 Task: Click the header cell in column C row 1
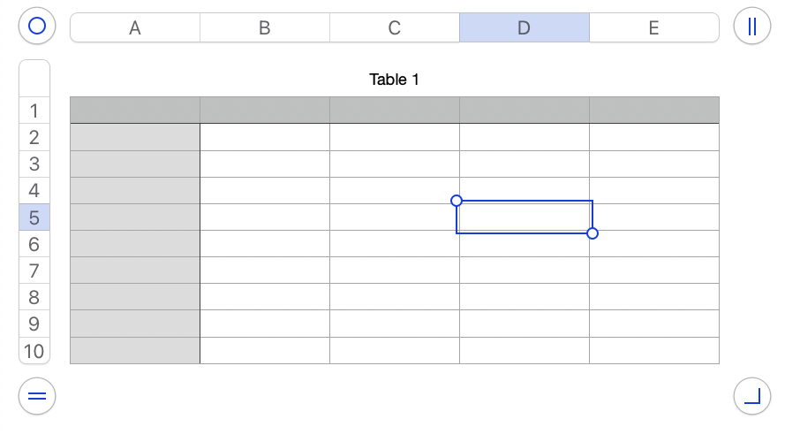(395, 110)
